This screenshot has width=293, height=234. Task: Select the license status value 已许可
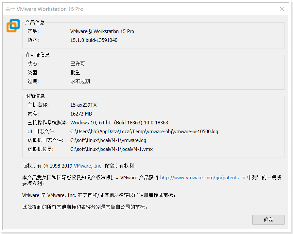pyautogui.click(x=78, y=63)
